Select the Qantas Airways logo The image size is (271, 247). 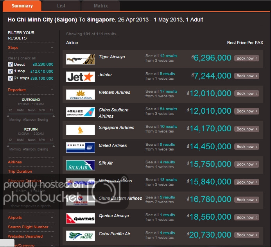(81, 218)
